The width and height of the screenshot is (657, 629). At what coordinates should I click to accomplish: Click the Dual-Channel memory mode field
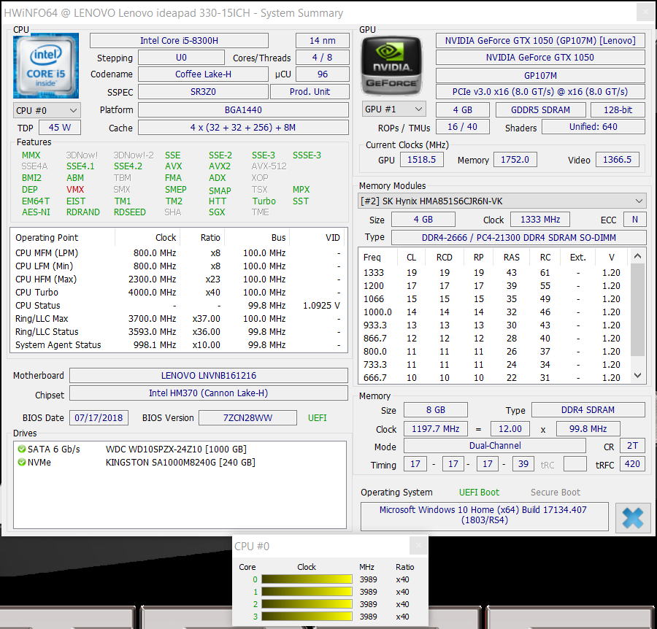pos(495,446)
